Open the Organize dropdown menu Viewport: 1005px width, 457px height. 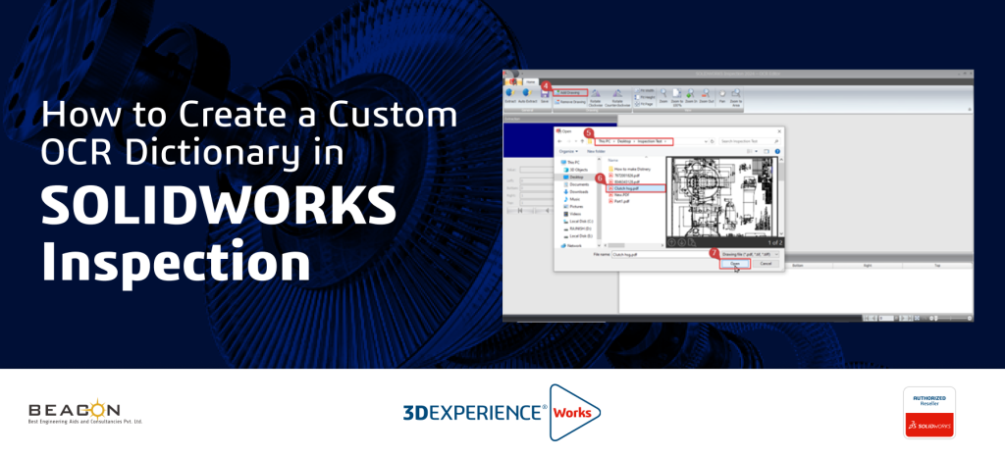coord(568,151)
